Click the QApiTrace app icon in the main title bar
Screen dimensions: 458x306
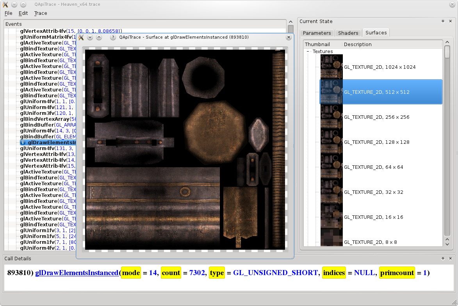tap(5, 4)
